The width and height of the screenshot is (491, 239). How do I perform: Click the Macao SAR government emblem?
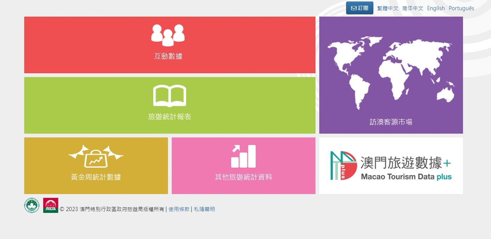coord(32,206)
